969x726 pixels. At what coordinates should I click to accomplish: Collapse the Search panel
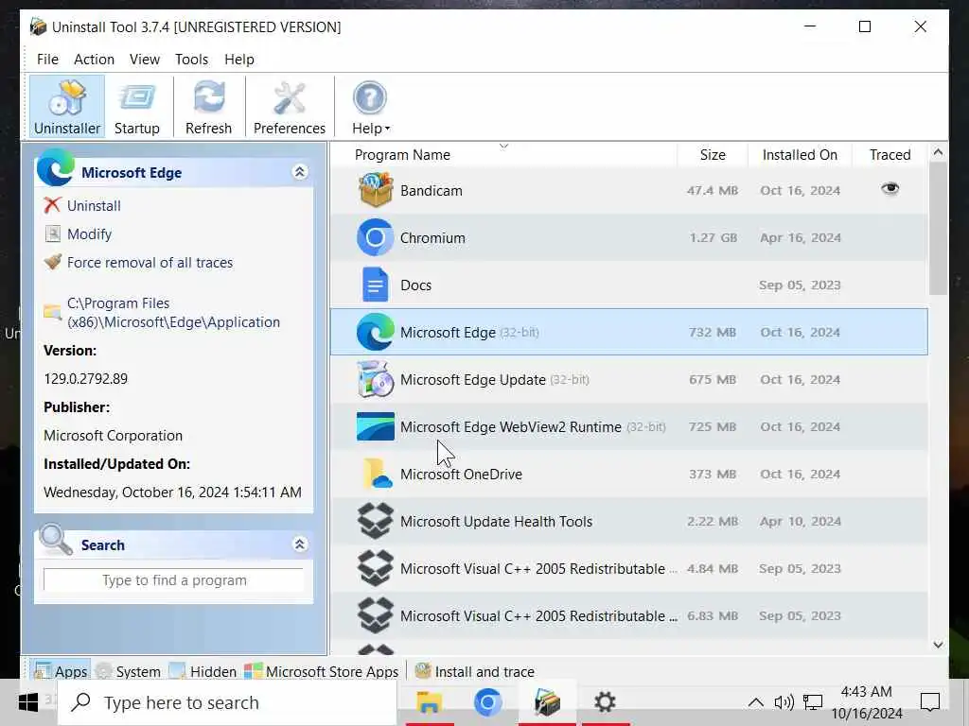[x=300, y=544]
